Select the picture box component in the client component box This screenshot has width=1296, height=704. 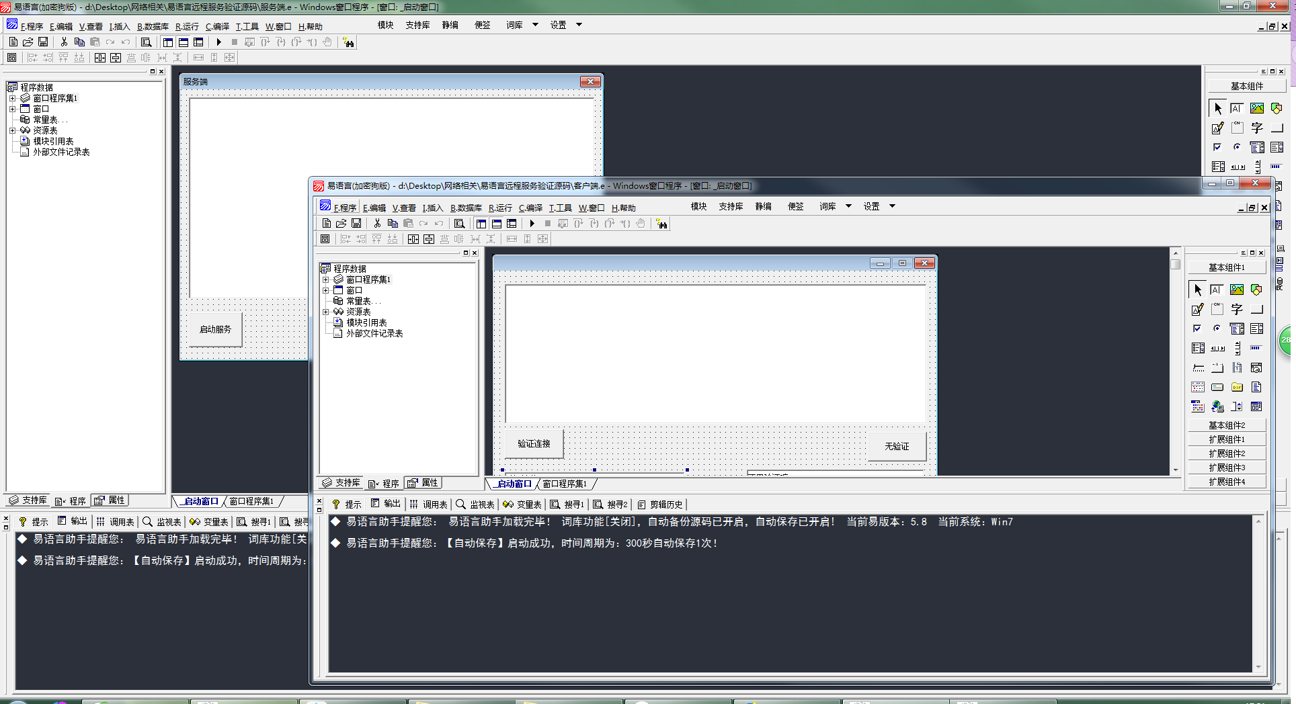[x=1237, y=290]
